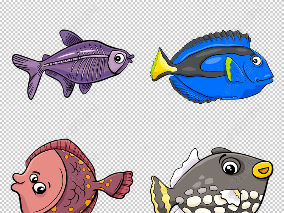Click the blue tang fish's eye
Screen dimensions: 284x213
pyautogui.click(x=257, y=61)
